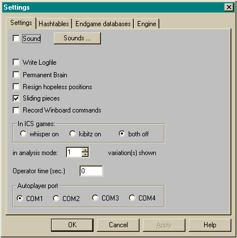Switch to the Engine tab

point(147,24)
